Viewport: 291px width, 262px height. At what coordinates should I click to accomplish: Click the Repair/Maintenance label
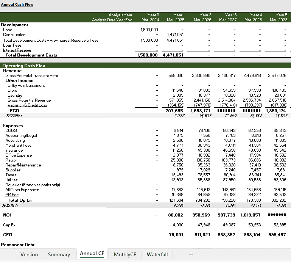(23, 165)
